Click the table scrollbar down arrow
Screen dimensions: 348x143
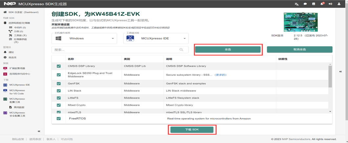[330, 111]
